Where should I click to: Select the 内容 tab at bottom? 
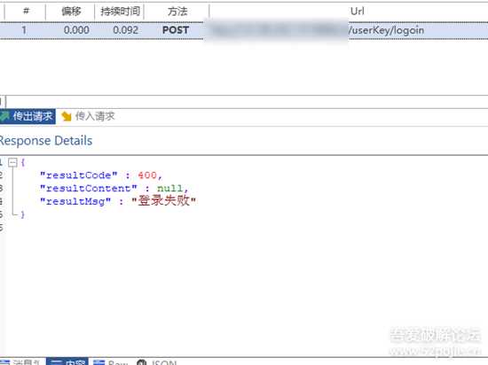[67, 362]
